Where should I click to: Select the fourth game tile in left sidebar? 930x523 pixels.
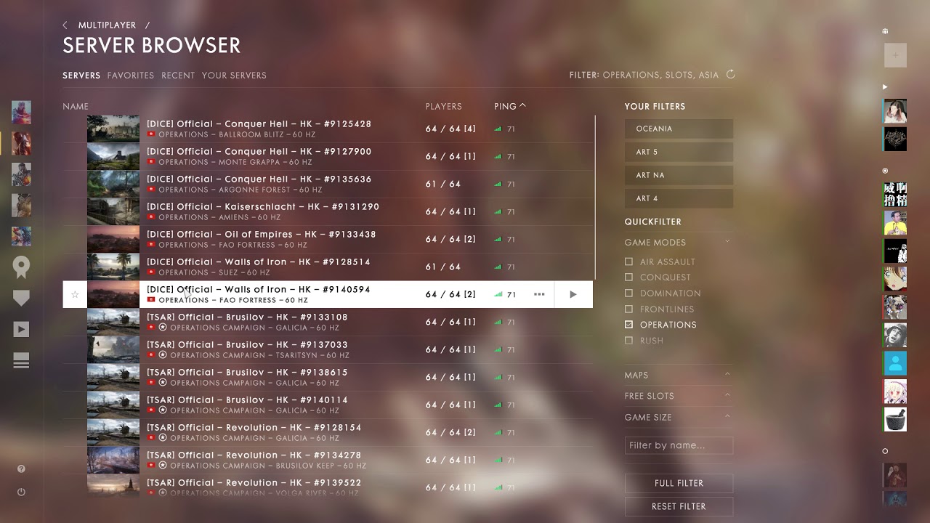coord(21,205)
